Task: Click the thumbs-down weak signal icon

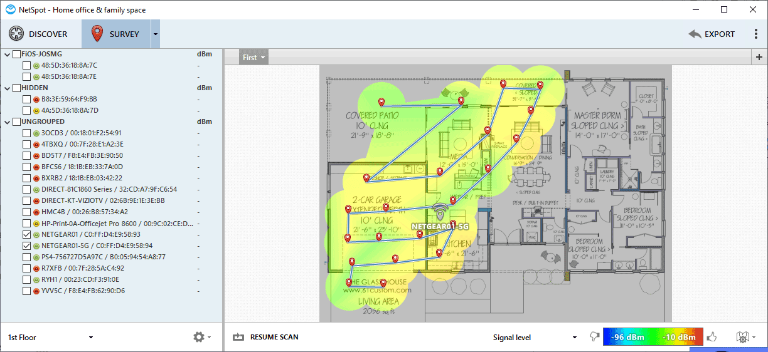Action: click(x=595, y=337)
